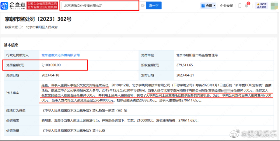Viewport: 280px width, 141px height.
Task: Click 北京市朝阳区人民政府 source text
Action: [42, 27]
